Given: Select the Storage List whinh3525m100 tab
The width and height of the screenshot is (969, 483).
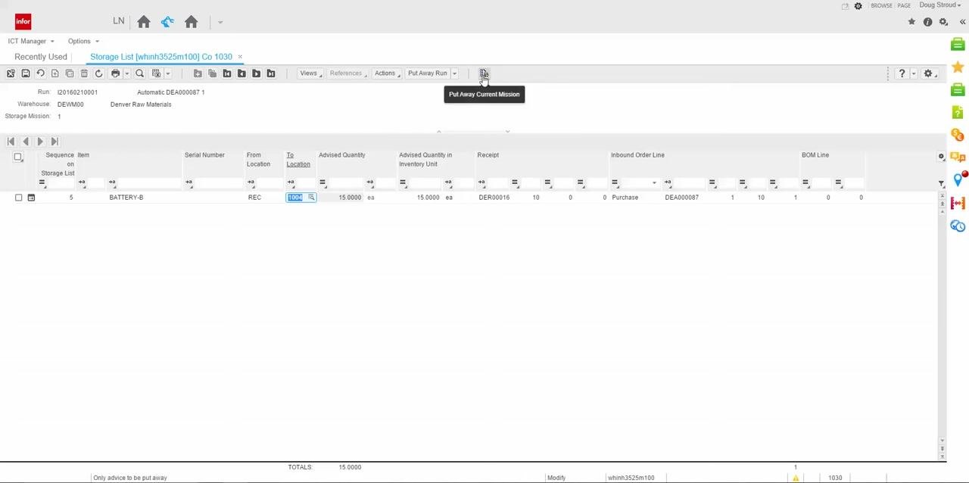Looking at the screenshot, I should point(161,57).
